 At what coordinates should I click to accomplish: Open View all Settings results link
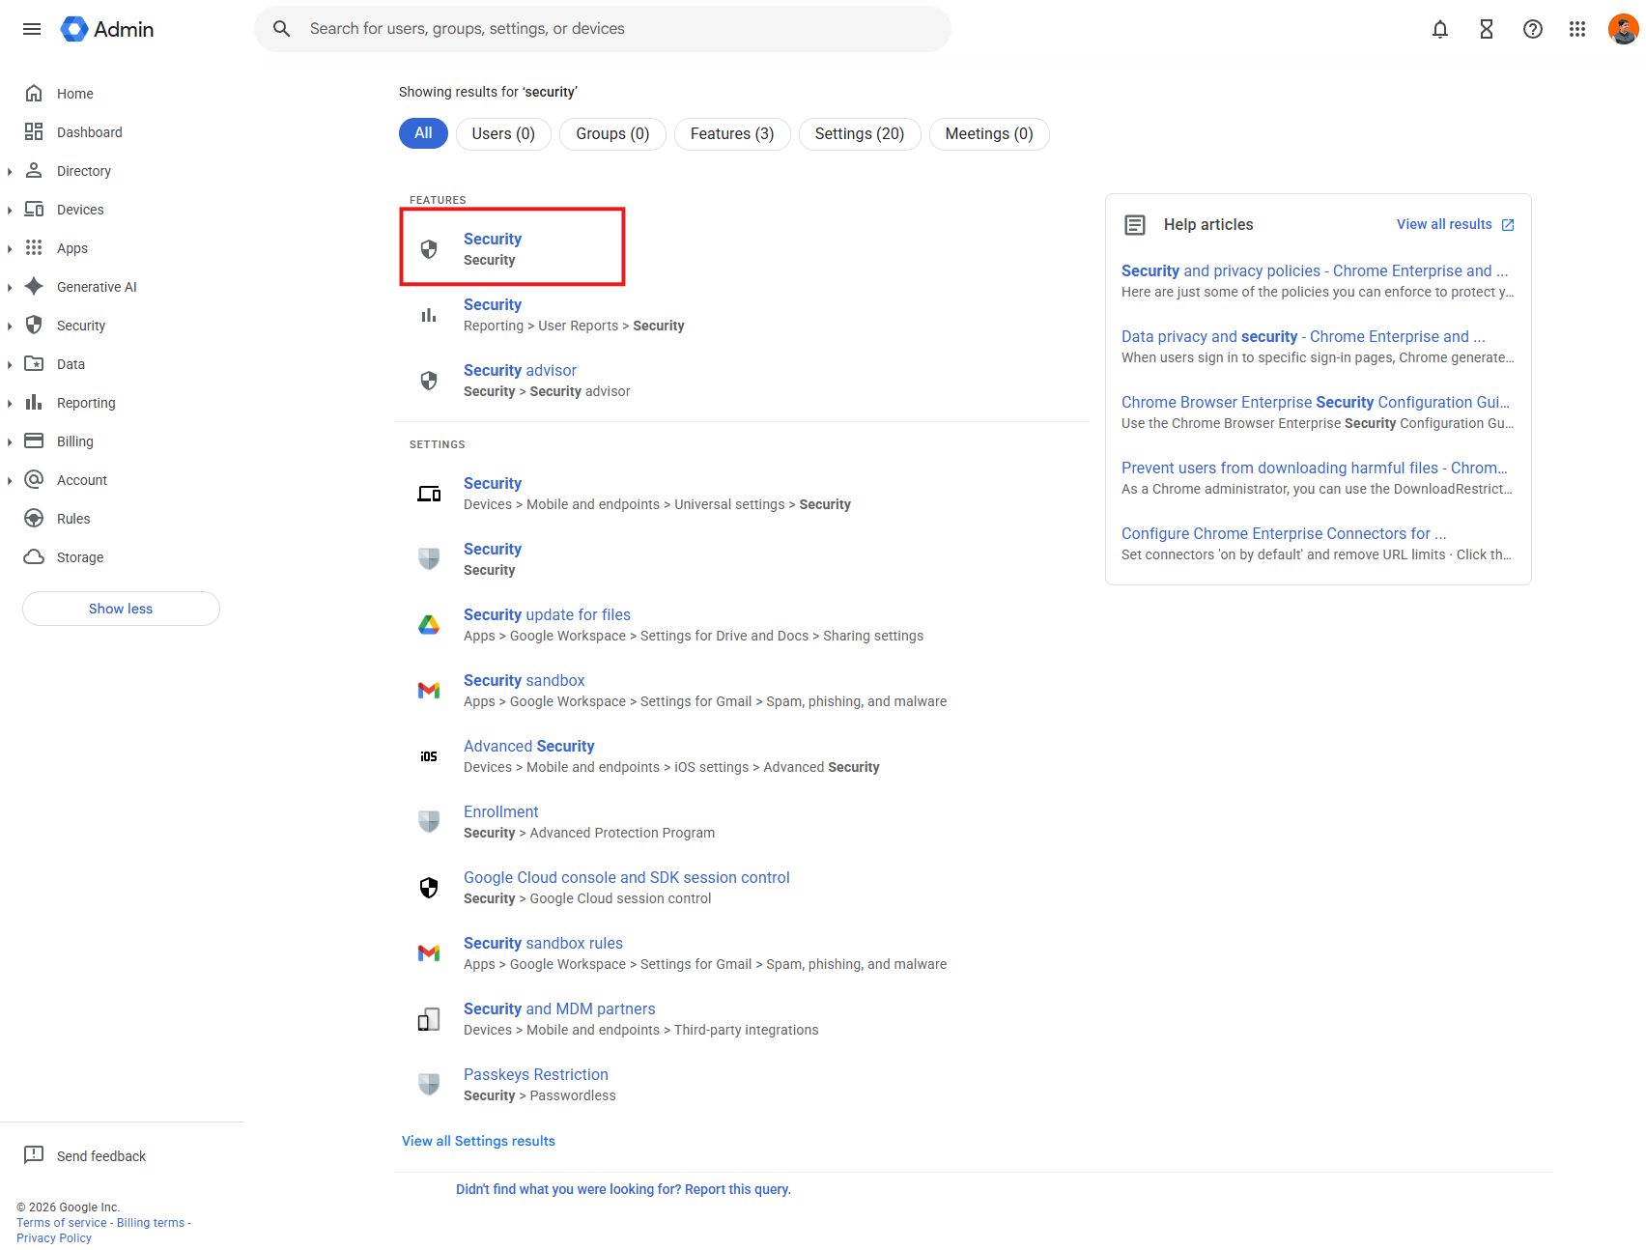point(478,1141)
